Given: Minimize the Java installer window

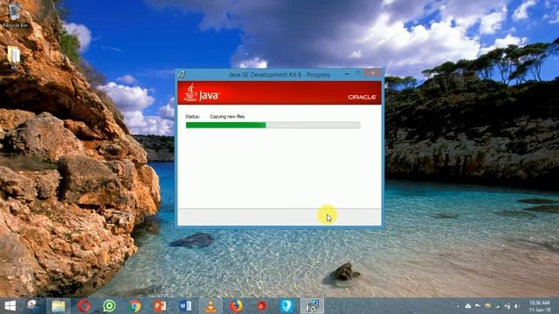Looking at the screenshot, I should (347, 73).
